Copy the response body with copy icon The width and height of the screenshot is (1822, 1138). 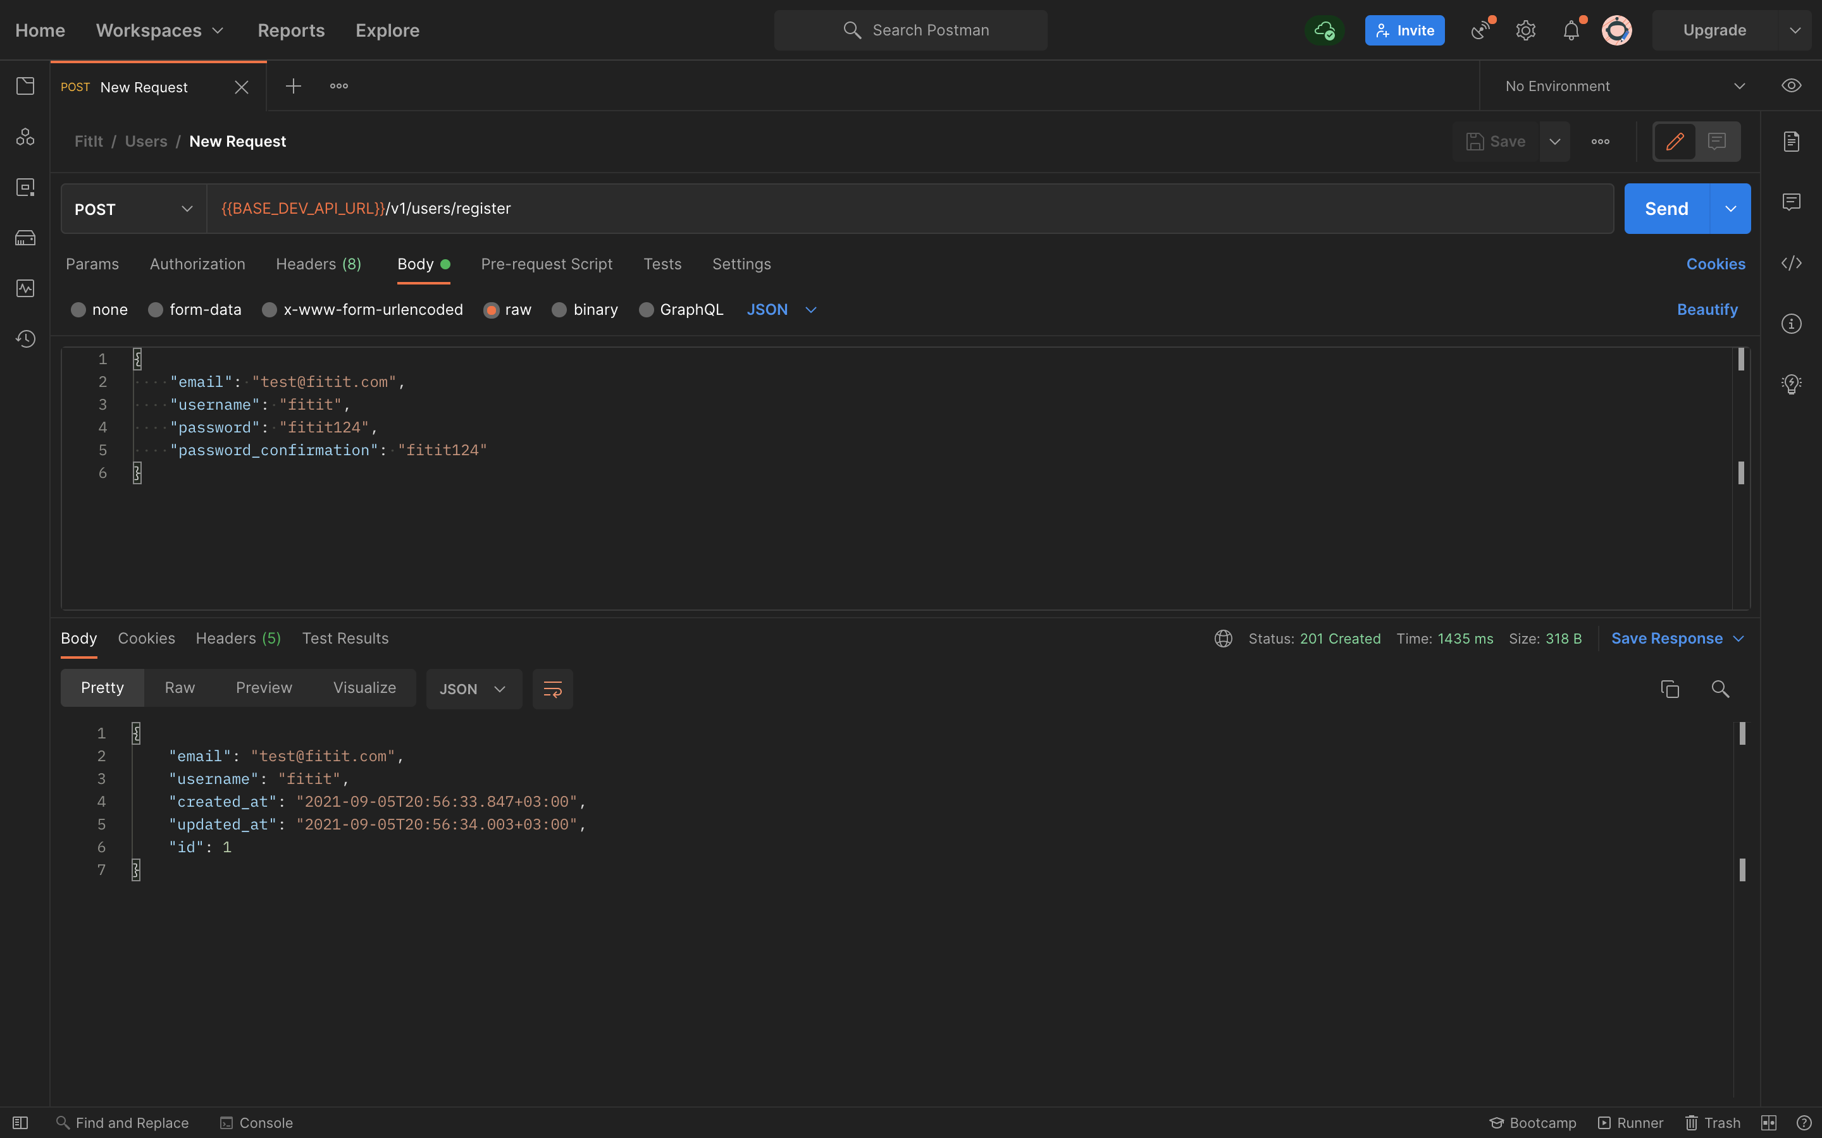(1669, 688)
